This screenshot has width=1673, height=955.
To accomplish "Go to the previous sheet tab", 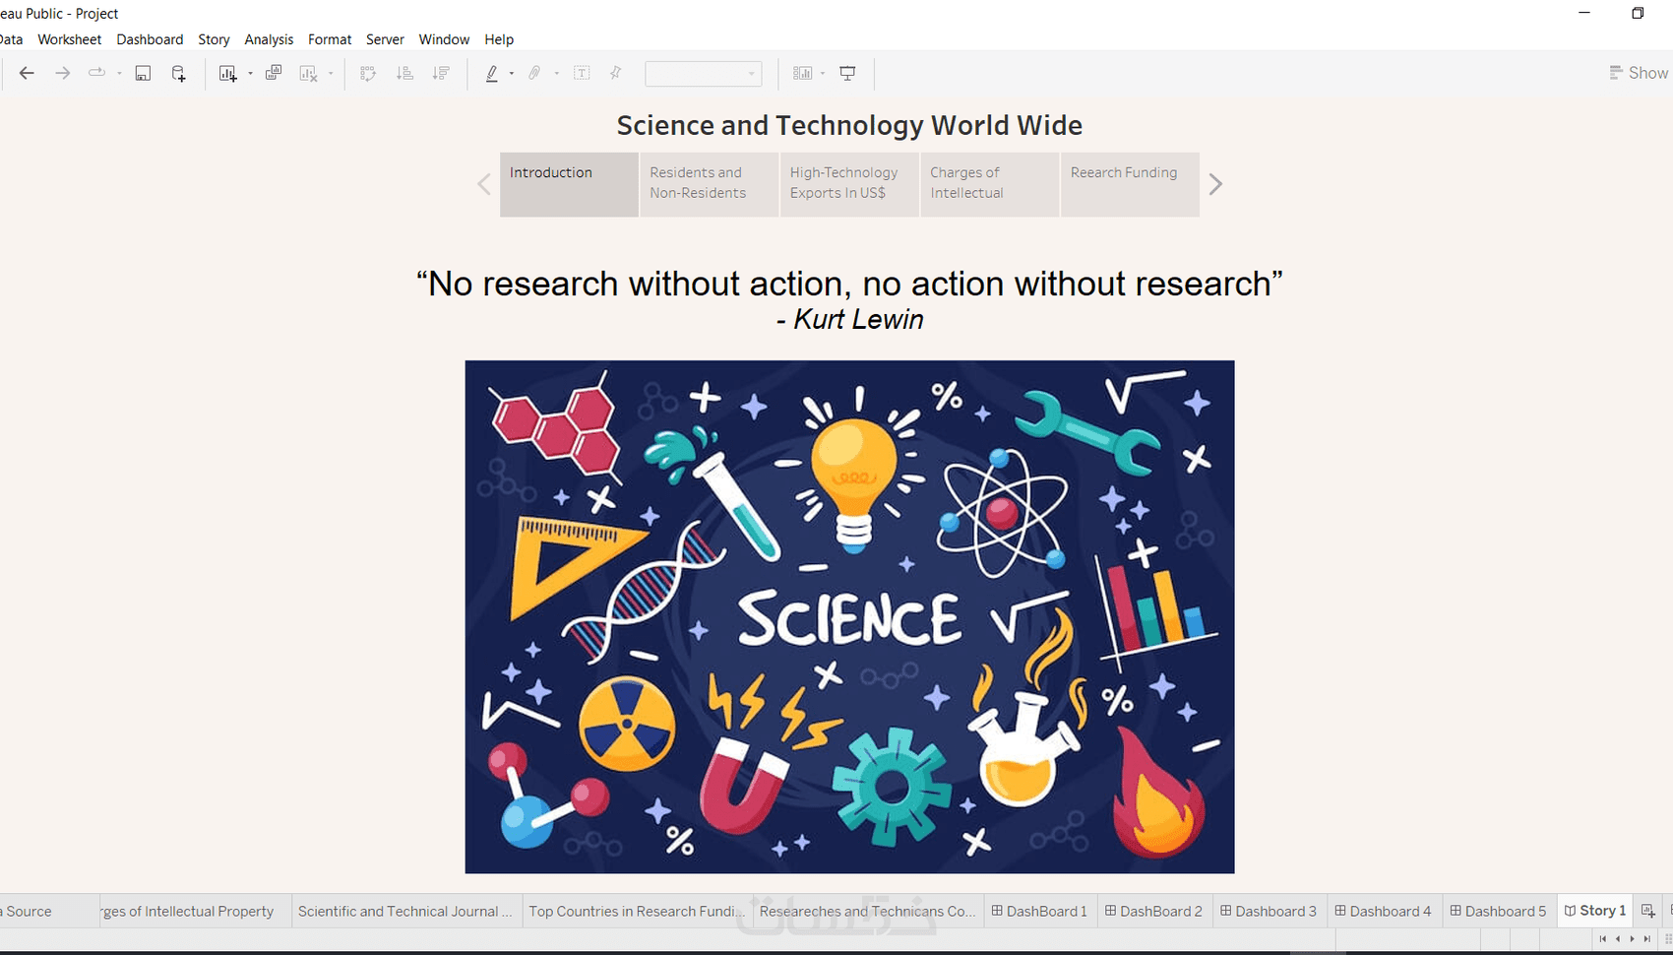I will [1618, 939].
